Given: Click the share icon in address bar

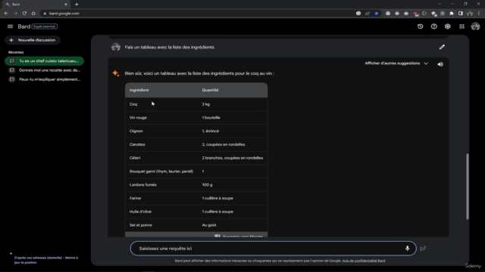Looking at the screenshot, I should (367, 14).
